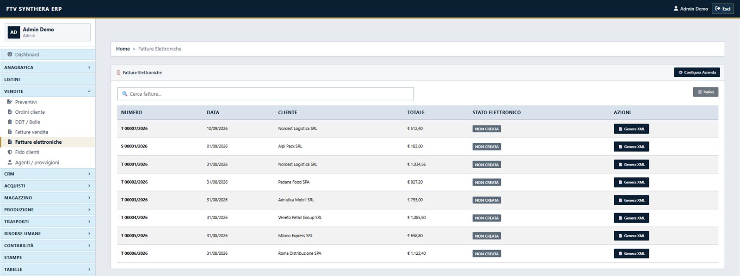Screen dimensions: 740x276
Task: Open Configura Azienda settings
Action: pos(697,73)
